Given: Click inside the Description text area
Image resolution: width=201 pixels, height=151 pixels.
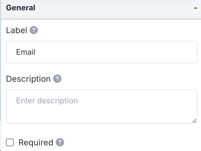Looking at the screenshot, I should (x=101, y=107).
